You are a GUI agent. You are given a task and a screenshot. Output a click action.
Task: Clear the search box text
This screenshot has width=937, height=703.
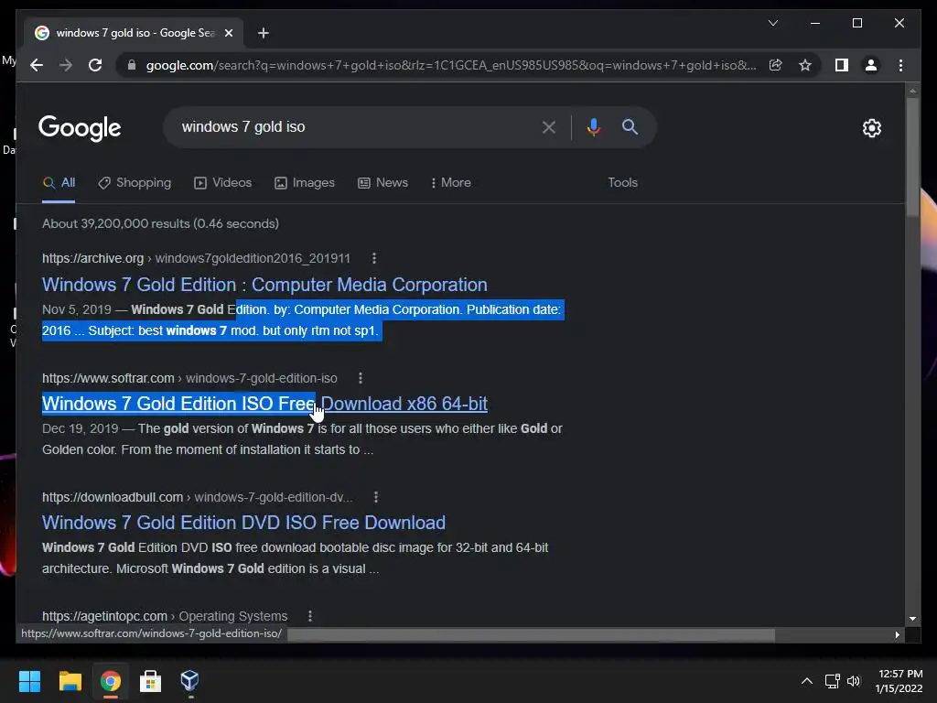[549, 126]
